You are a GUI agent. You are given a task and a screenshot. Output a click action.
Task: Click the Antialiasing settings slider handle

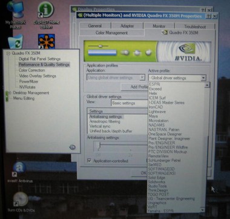point(99,146)
